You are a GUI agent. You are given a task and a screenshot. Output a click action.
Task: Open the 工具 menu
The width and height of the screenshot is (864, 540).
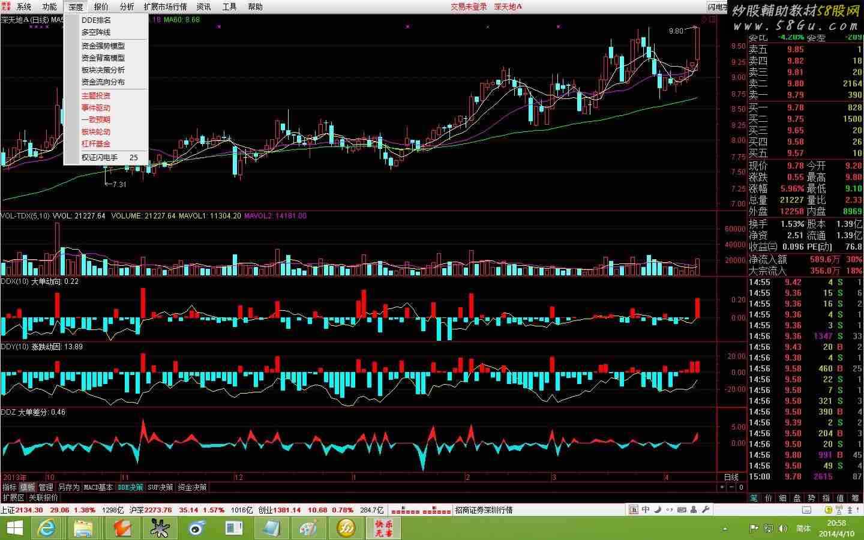[x=230, y=7]
